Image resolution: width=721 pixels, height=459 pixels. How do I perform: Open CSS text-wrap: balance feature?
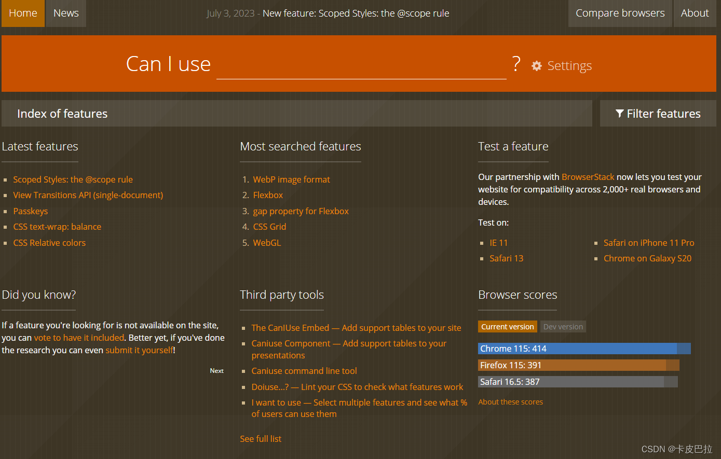(x=57, y=227)
